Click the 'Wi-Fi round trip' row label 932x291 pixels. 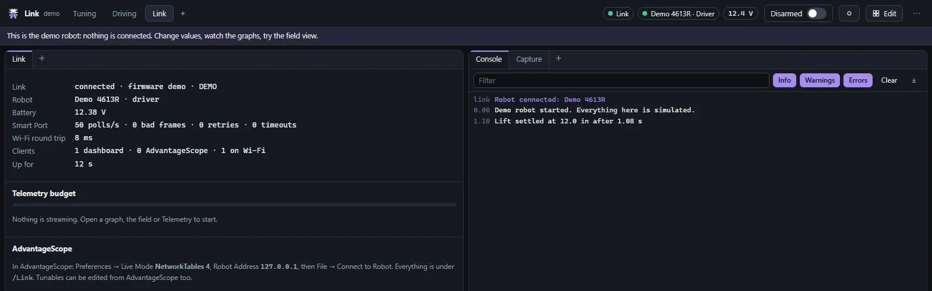pyautogui.click(x=38, y=138)
